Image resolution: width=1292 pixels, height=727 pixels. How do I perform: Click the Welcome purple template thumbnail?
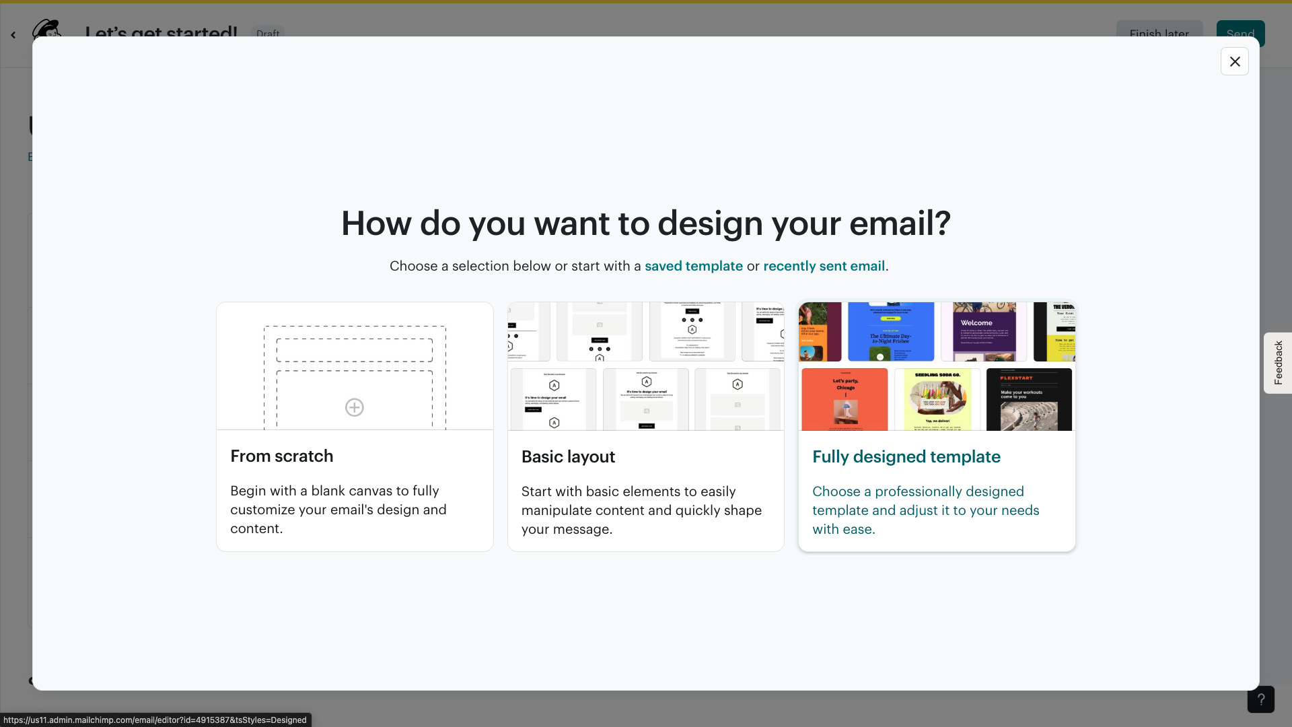tap(983, 331)
